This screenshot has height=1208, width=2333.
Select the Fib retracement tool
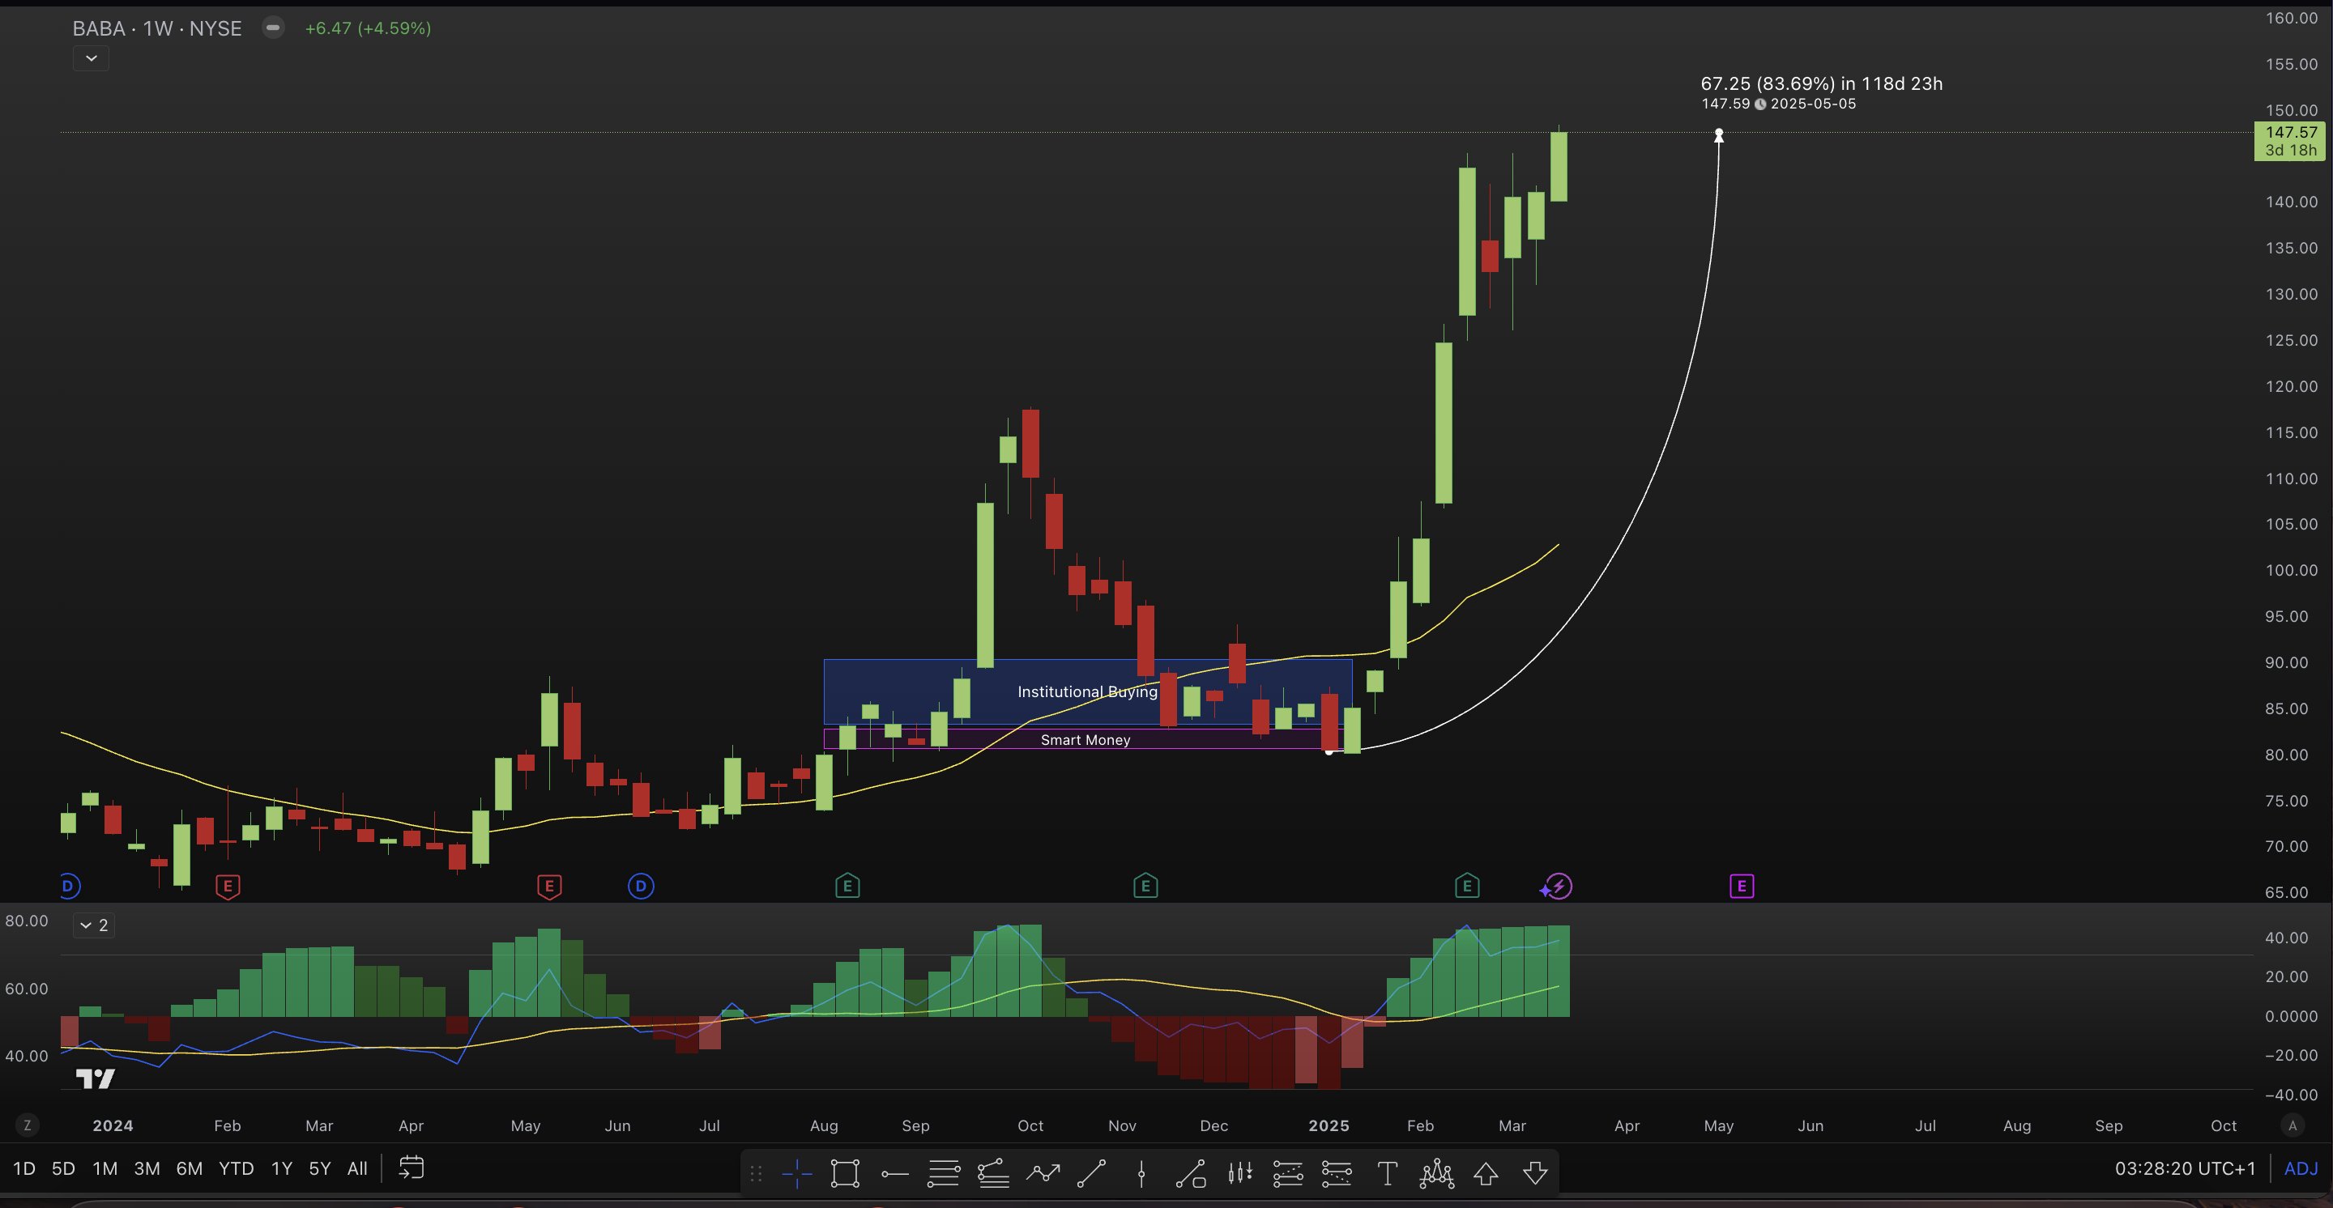click(944, 1175)
